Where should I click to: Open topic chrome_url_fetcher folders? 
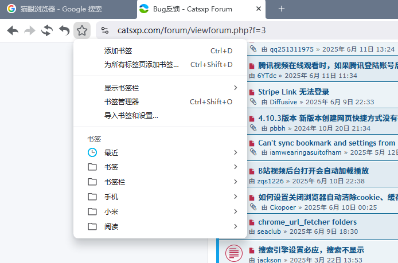click(x=307, y=222)
